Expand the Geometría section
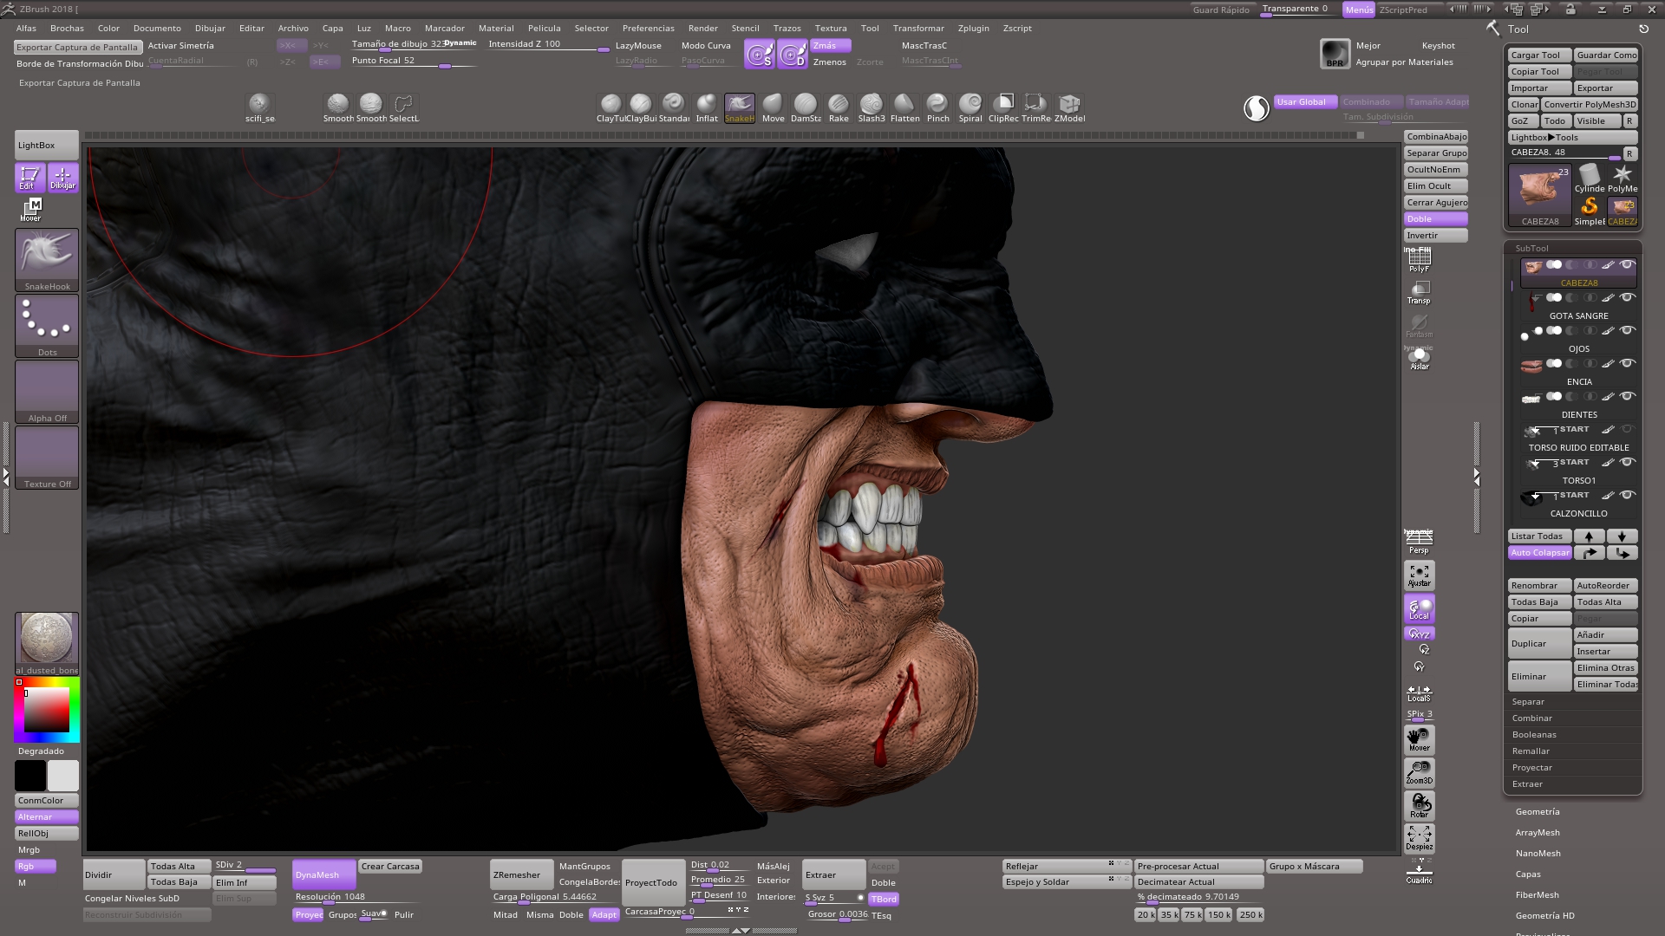This screenshot has height=936, width=1665. (x=1537, y=812)
